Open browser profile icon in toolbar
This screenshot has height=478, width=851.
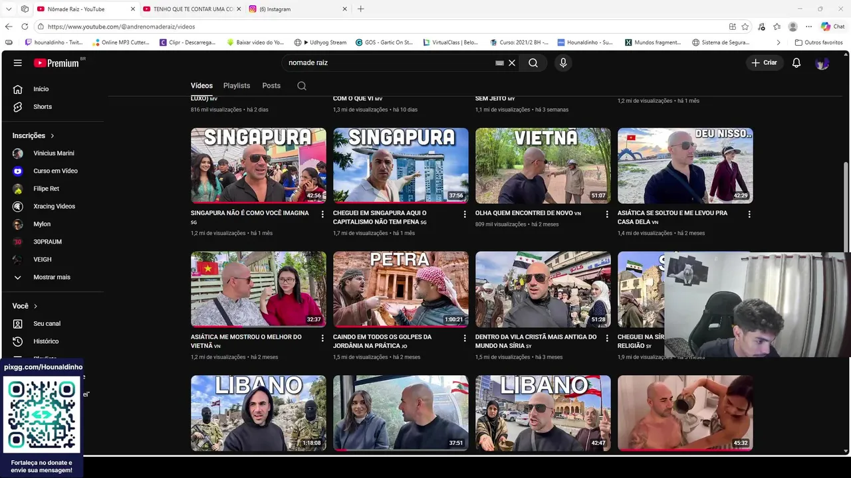(x=792, y=27)
